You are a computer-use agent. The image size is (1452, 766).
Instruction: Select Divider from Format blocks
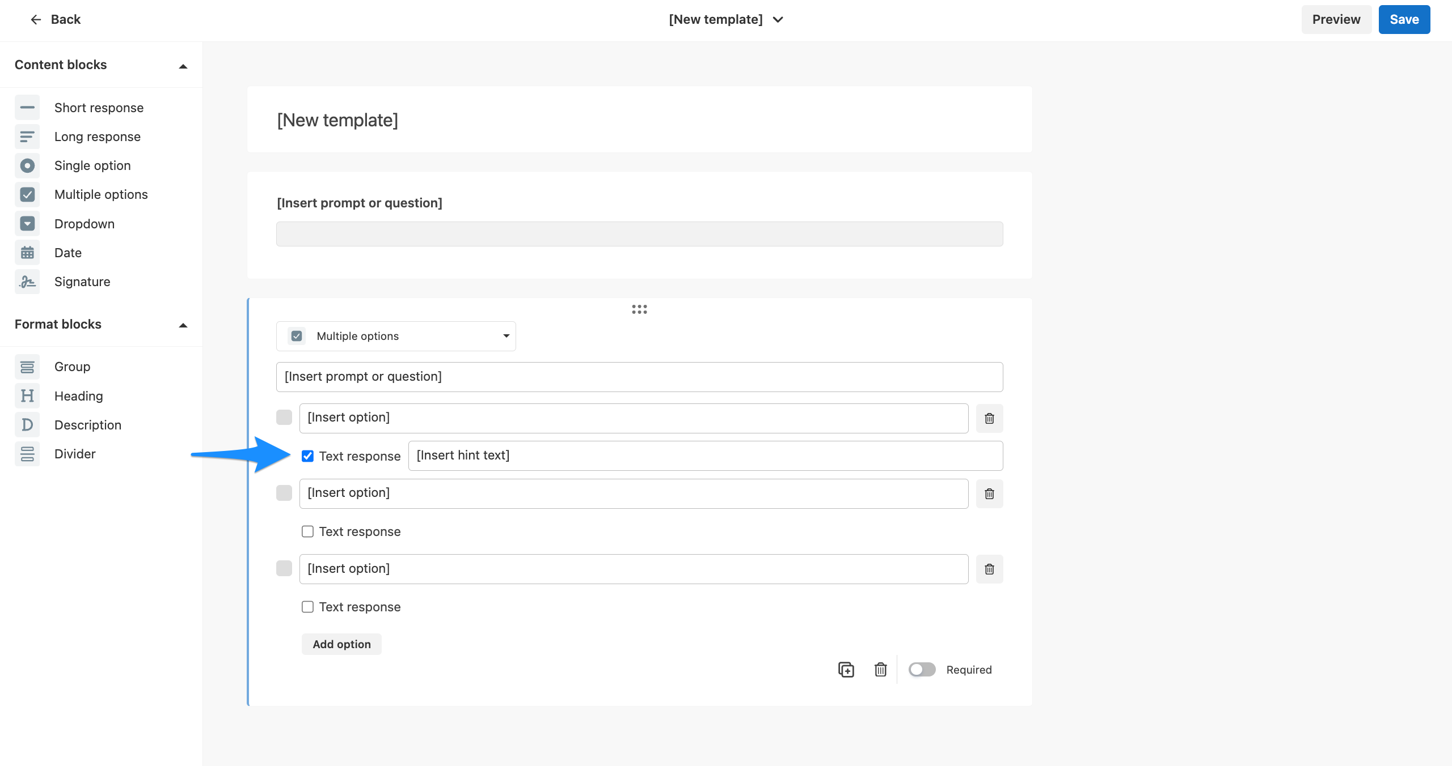(x=75, y=454)
